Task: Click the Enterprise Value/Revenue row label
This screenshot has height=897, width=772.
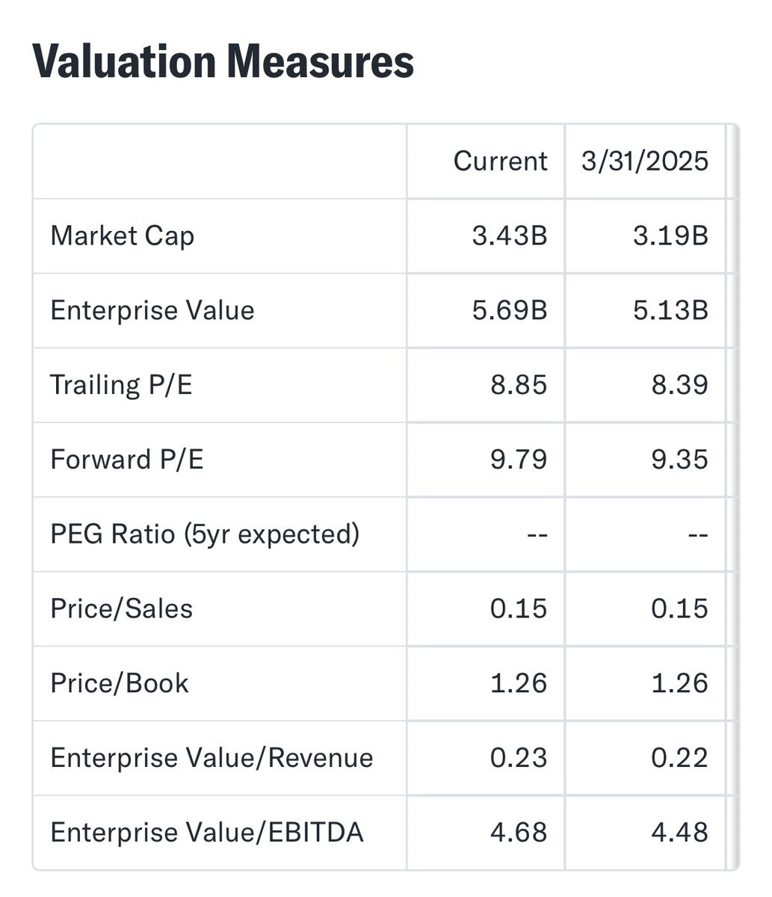Action: pyautogui.click(x=211, y=758)
